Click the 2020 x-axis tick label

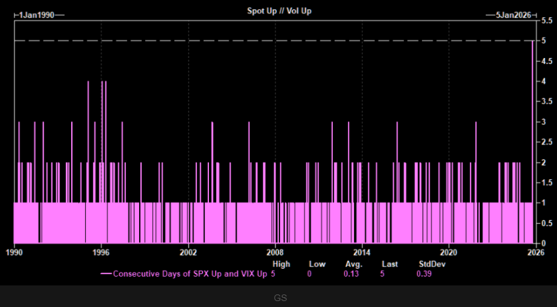[x=449, y=252]
